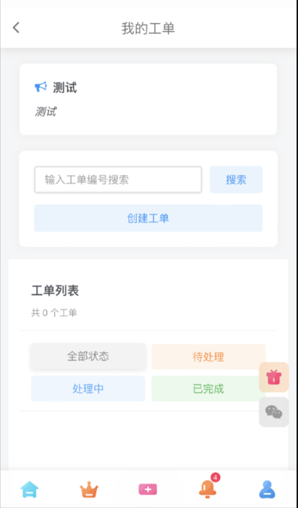
Task: Show tickets with 处理中 status
Action: coord(88,389)
